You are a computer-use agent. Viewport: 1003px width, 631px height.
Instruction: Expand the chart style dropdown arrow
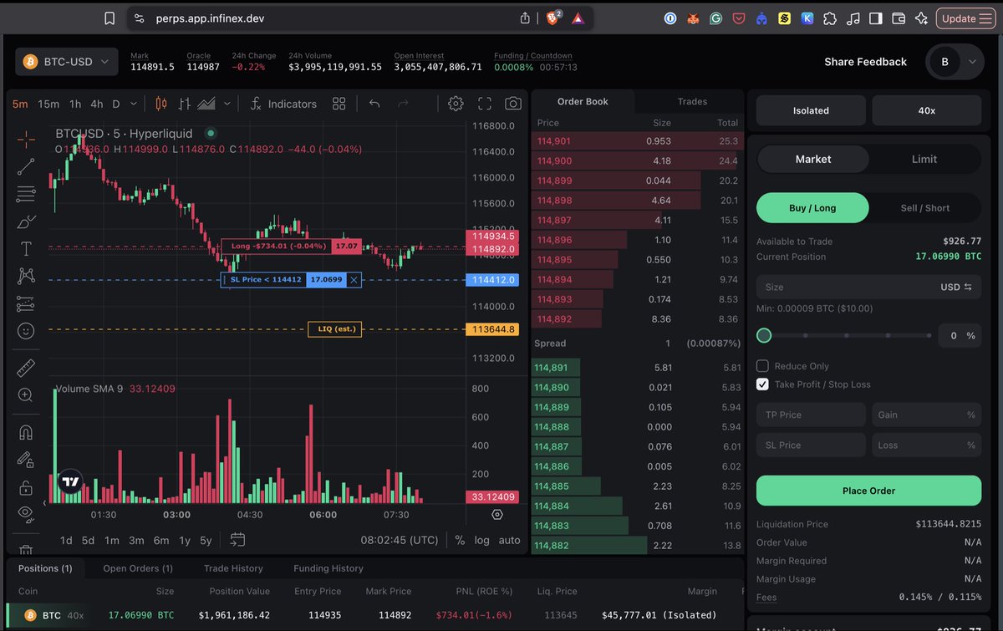click(227, 104)
